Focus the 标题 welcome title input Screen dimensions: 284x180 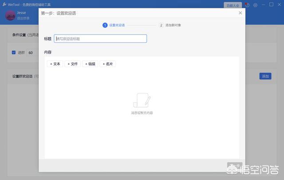[x=100, y=39]
